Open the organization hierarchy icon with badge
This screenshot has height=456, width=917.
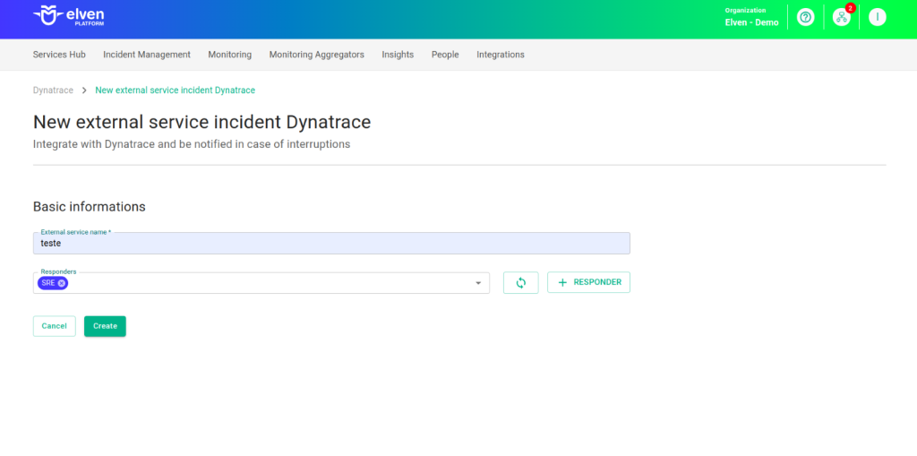[841, 17]
